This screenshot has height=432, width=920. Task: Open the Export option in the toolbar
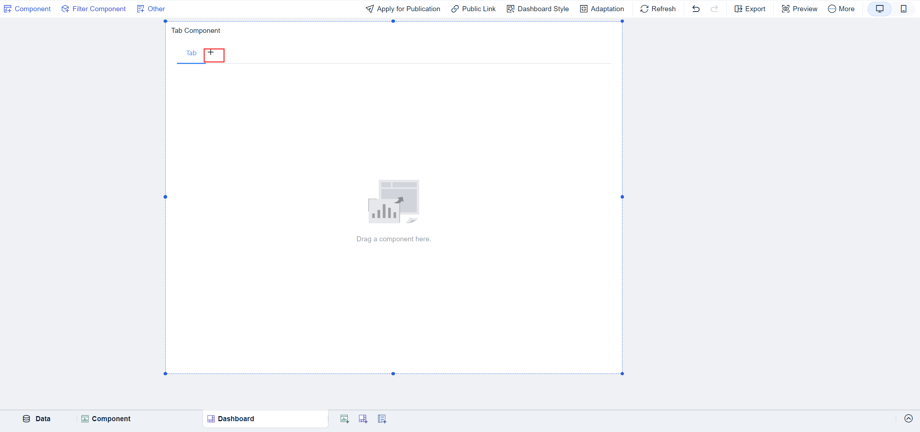point(750,9)
